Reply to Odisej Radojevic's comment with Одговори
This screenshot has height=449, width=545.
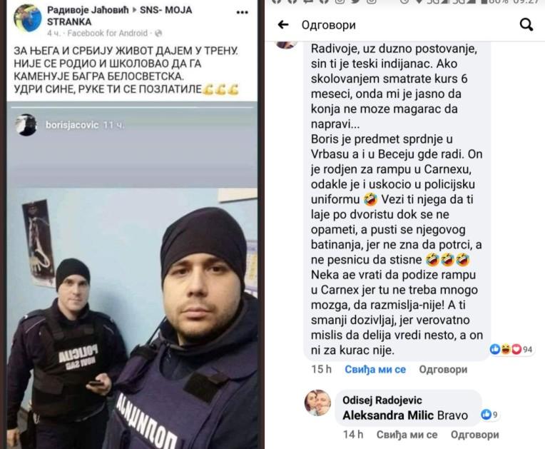pyautogui.click(x=475, y=435)
